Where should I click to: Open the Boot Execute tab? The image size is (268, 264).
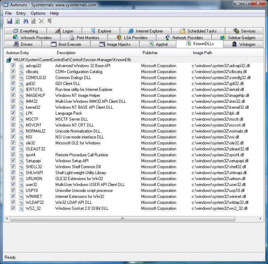click(66, 44)
